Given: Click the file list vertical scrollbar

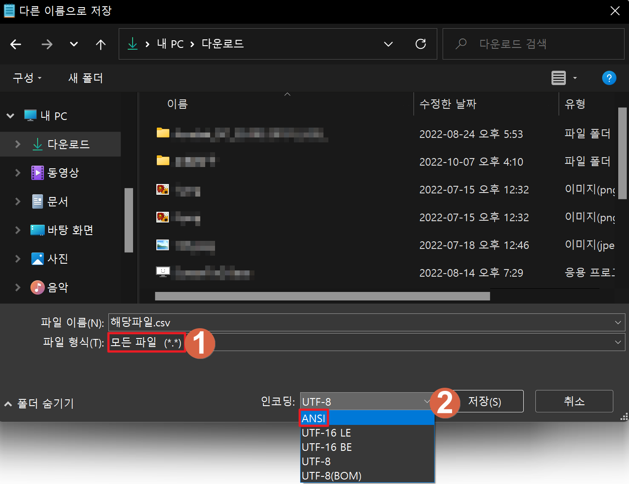Looking at the screenshot, I should tap(622, 153).
